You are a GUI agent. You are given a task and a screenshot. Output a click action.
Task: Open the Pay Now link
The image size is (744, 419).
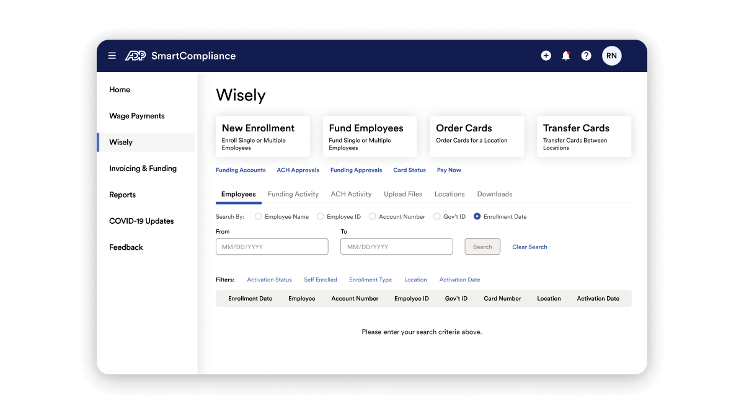tap(448, 170)
